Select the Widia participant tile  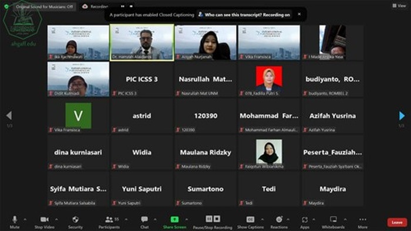[x=142, y=152]
